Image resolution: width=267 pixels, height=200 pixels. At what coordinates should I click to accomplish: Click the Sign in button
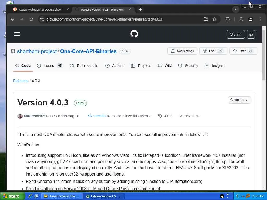tap(236, 34)
